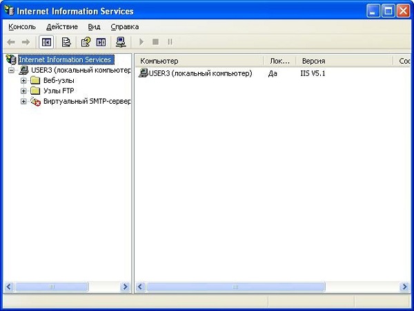Select Internet Information Services root tree item
This screenshot has height=311, width=414.
pos(66,59)
